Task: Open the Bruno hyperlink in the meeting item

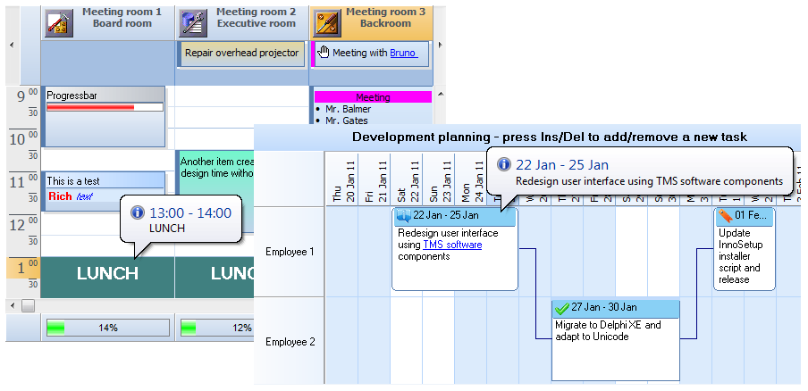Action: point(403,54)
